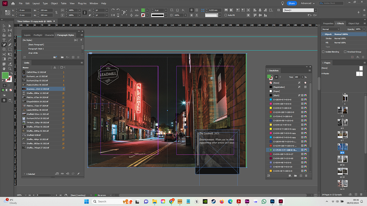Collapse the Object effects row chevron
367x206 pixels.
click(x=323, y=34)
